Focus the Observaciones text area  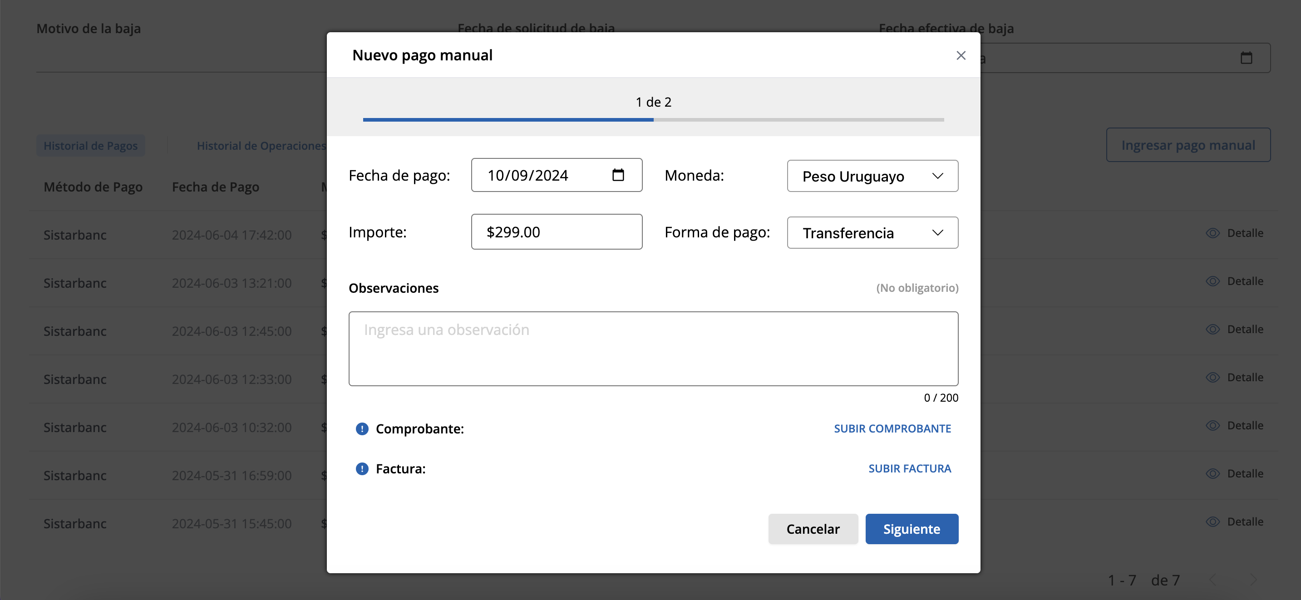(x=653, y=349)
